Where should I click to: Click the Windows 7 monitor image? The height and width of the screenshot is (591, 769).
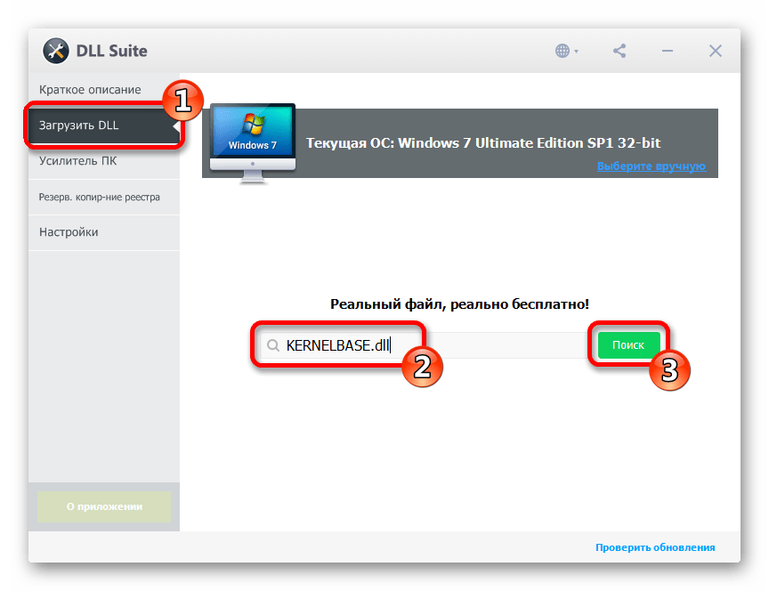pos(253,143)
